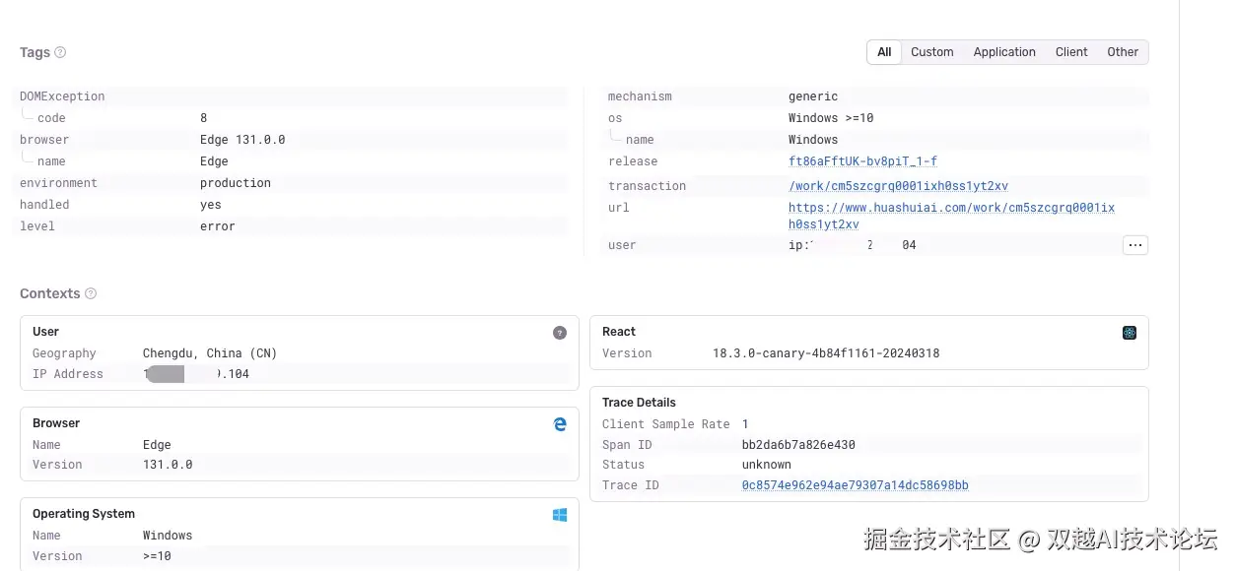Open the Contexts help icon
The height and width of the screenshot is (571, 1236).
pyautogui.click(x=90, y=293)
